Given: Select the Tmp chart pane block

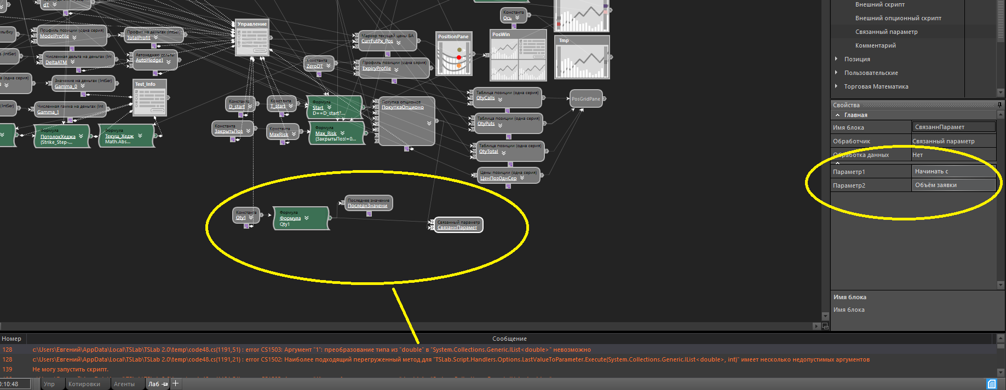Looking at the screenshot, I should [x=582, y=58].
